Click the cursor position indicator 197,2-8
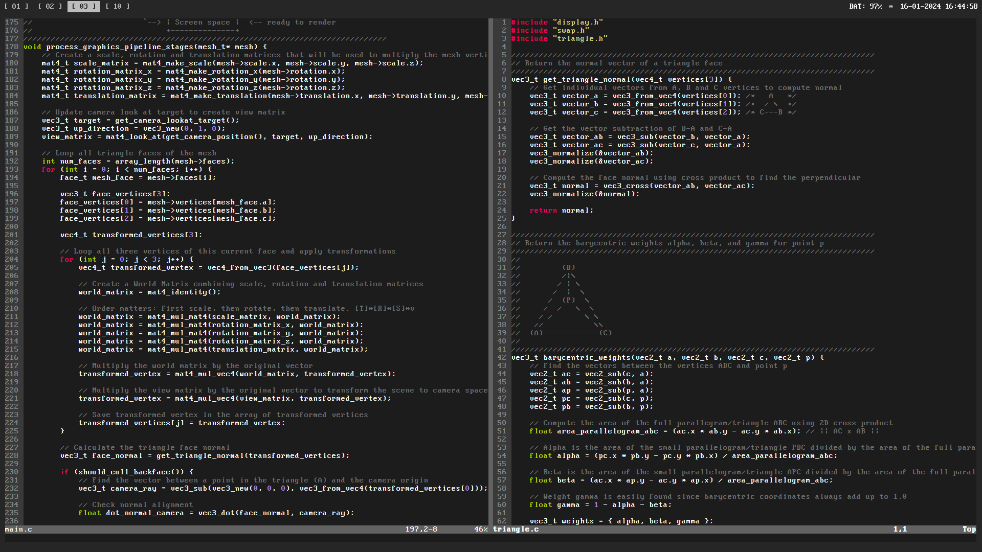Image resolution: width=982 pixels, height=552 pixels. click(x=421, y=530)
